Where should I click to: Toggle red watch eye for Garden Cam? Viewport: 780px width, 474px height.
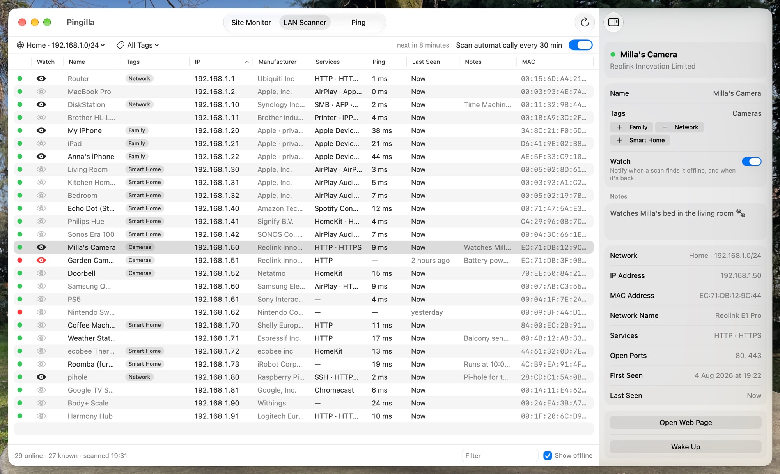[41, 260]
